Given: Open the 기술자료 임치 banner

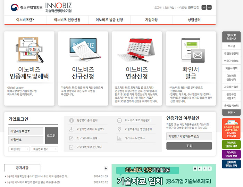Looking at the screenshot, I should tap(164, 176).
